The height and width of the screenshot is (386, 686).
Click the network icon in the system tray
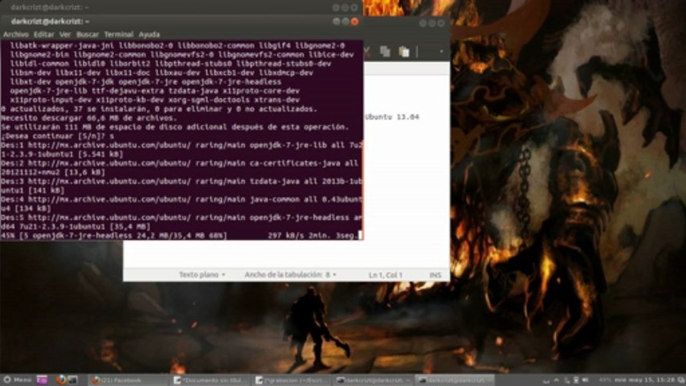coord(577,380)
